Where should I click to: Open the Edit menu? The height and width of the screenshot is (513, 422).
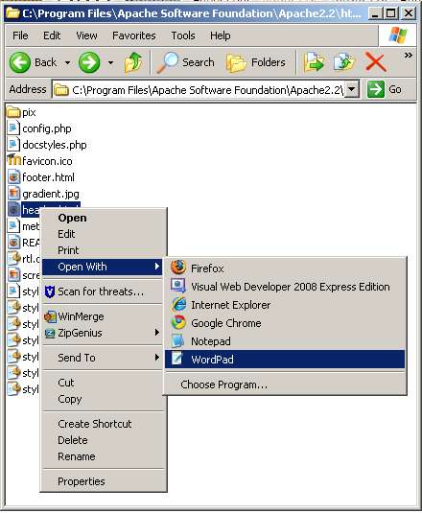52,35
